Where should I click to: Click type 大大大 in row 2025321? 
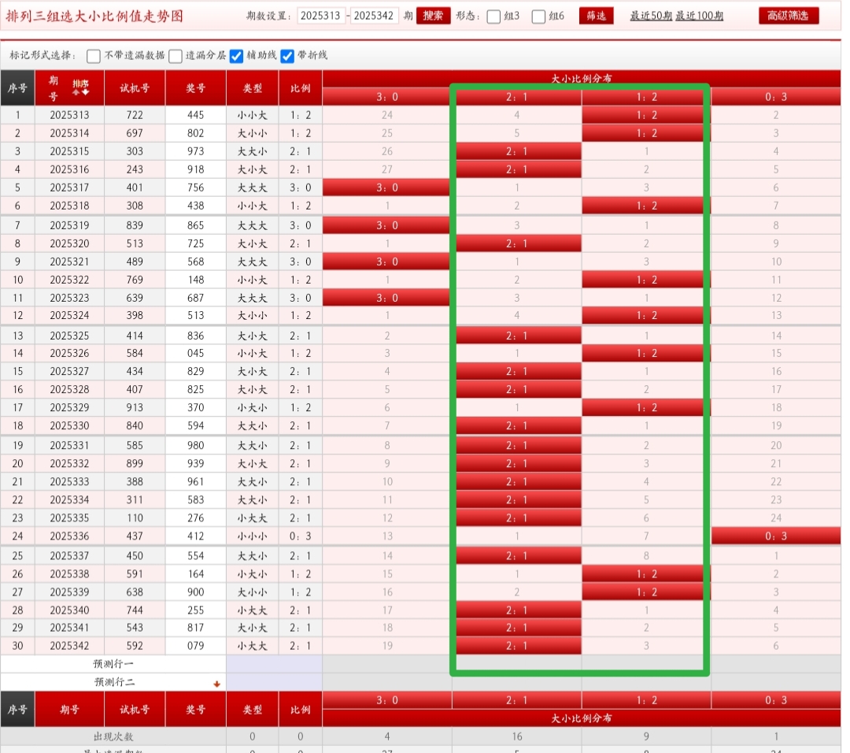(252, 262)
